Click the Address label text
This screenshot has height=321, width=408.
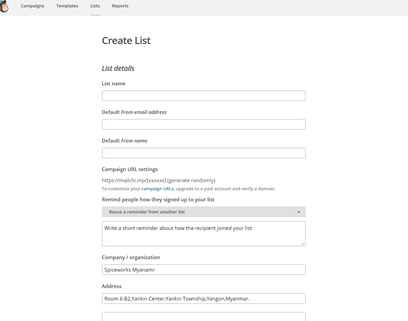[x=112, y=286]
